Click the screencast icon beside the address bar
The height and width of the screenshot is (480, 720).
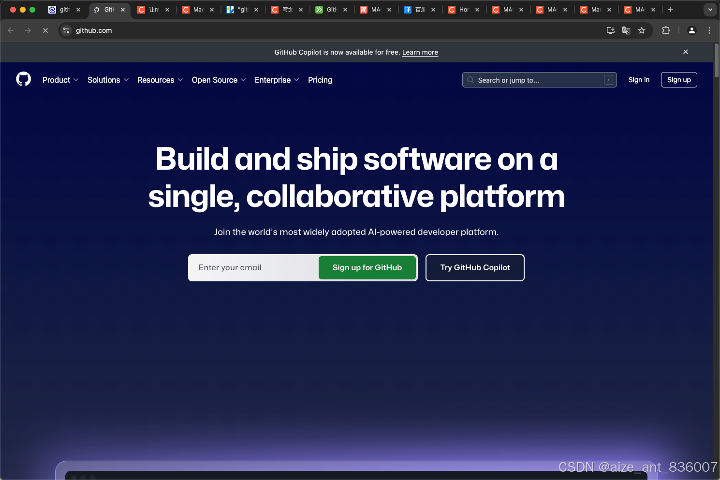610,30
